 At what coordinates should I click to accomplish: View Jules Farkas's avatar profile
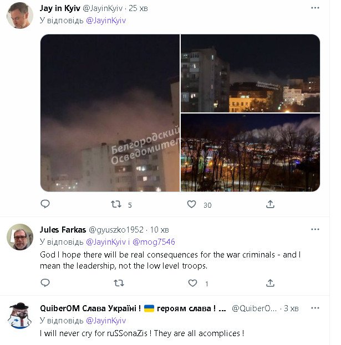[x=20, y=236]
